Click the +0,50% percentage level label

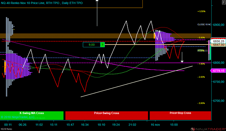coord(201,11)
